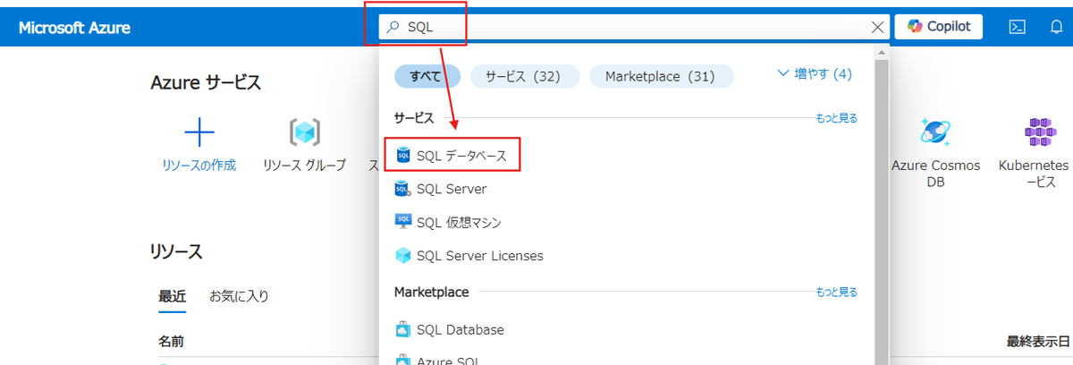Open リソース グループ cube icon

coord(305,132)
